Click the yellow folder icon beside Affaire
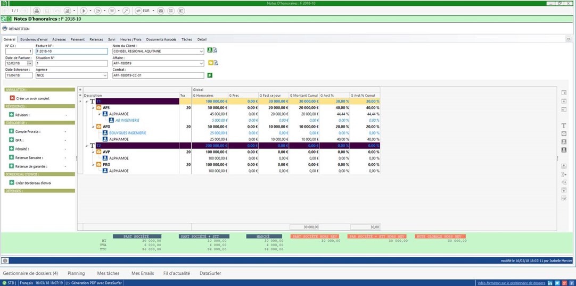 [x=210, y=63]
